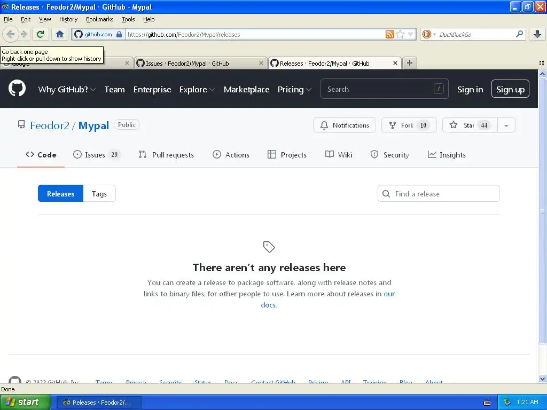The height and width of the screenshot is (410, 547).
Task: Click the RSS feed icon in address bar
Action: point(389,34)
